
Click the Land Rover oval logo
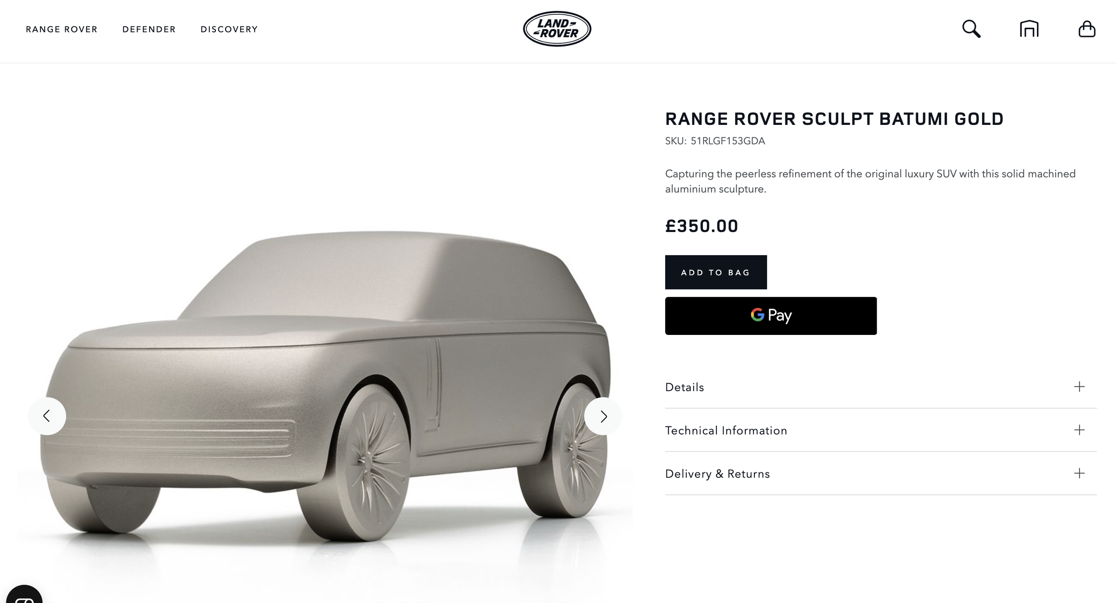(x=557, y=29)
